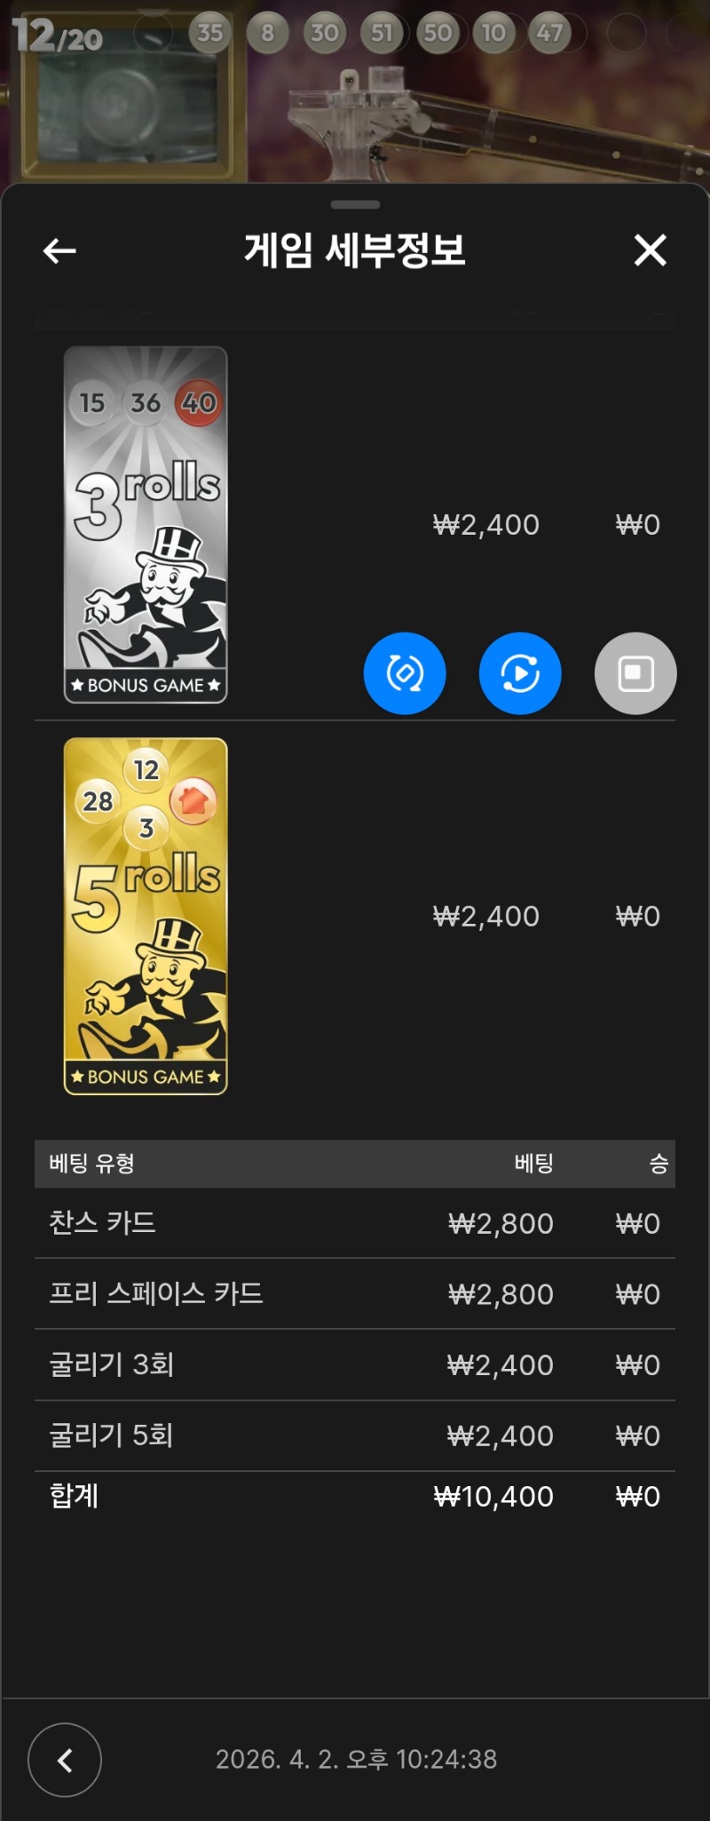Tap the drag handle above the title
Image resolution: width=710 pixels, height=1821 pixels.
tap(355, 204)
